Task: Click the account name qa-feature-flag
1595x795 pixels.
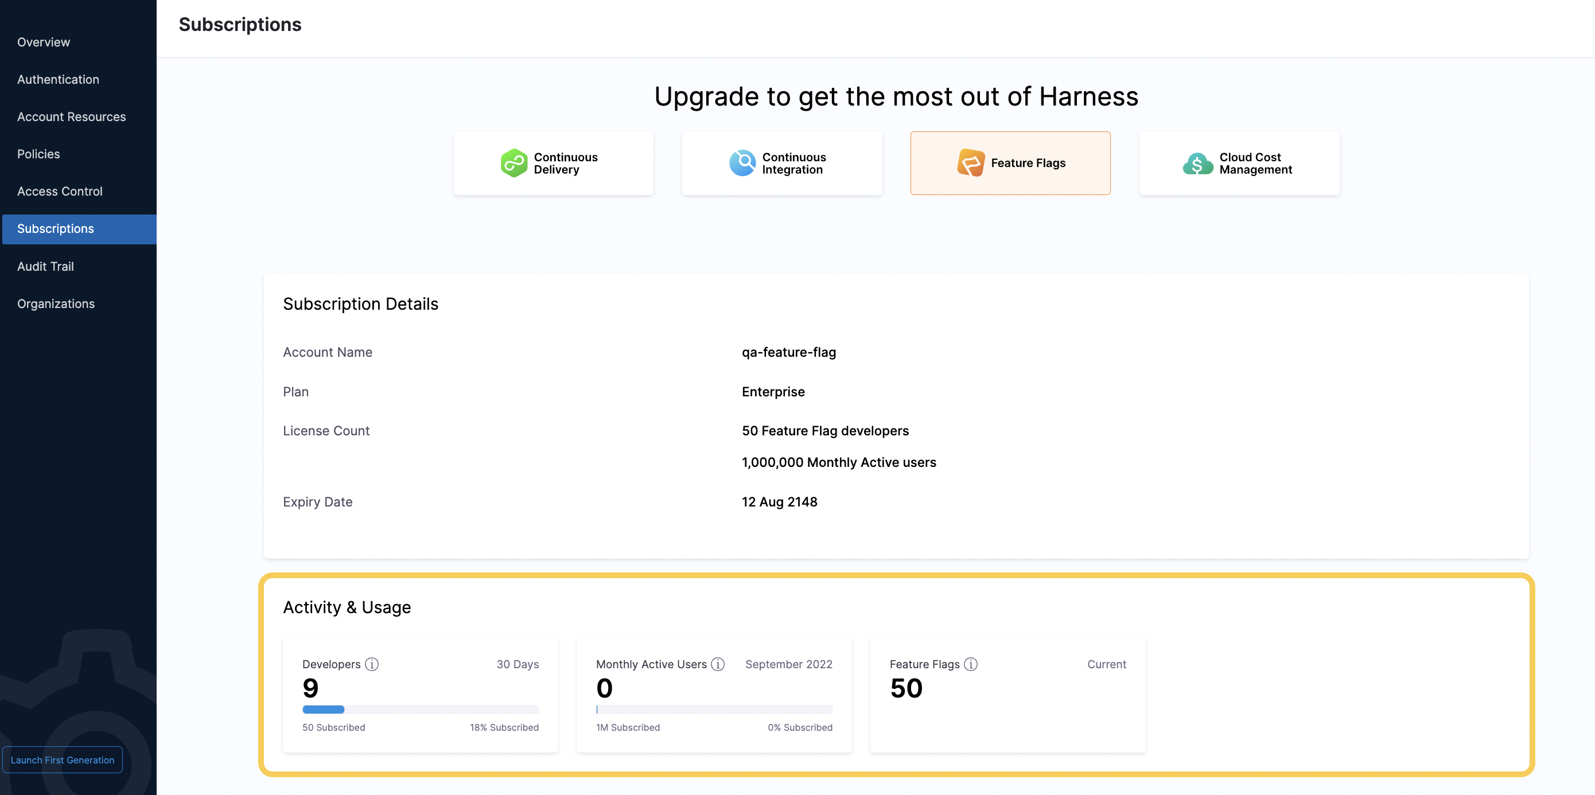Action: [x=789, y=352]
